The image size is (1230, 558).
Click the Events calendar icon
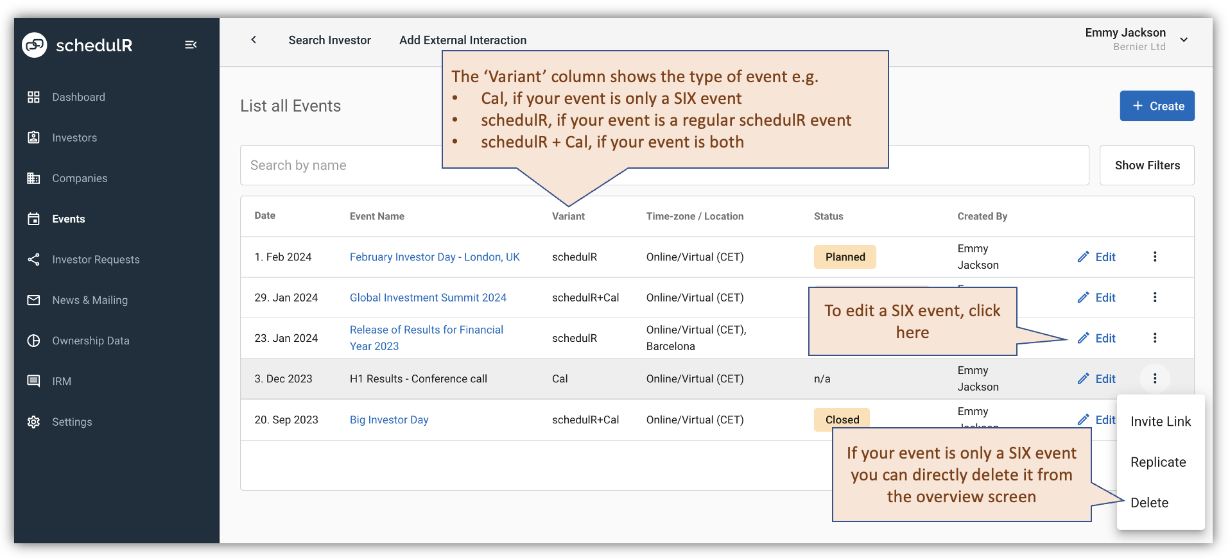34,219
